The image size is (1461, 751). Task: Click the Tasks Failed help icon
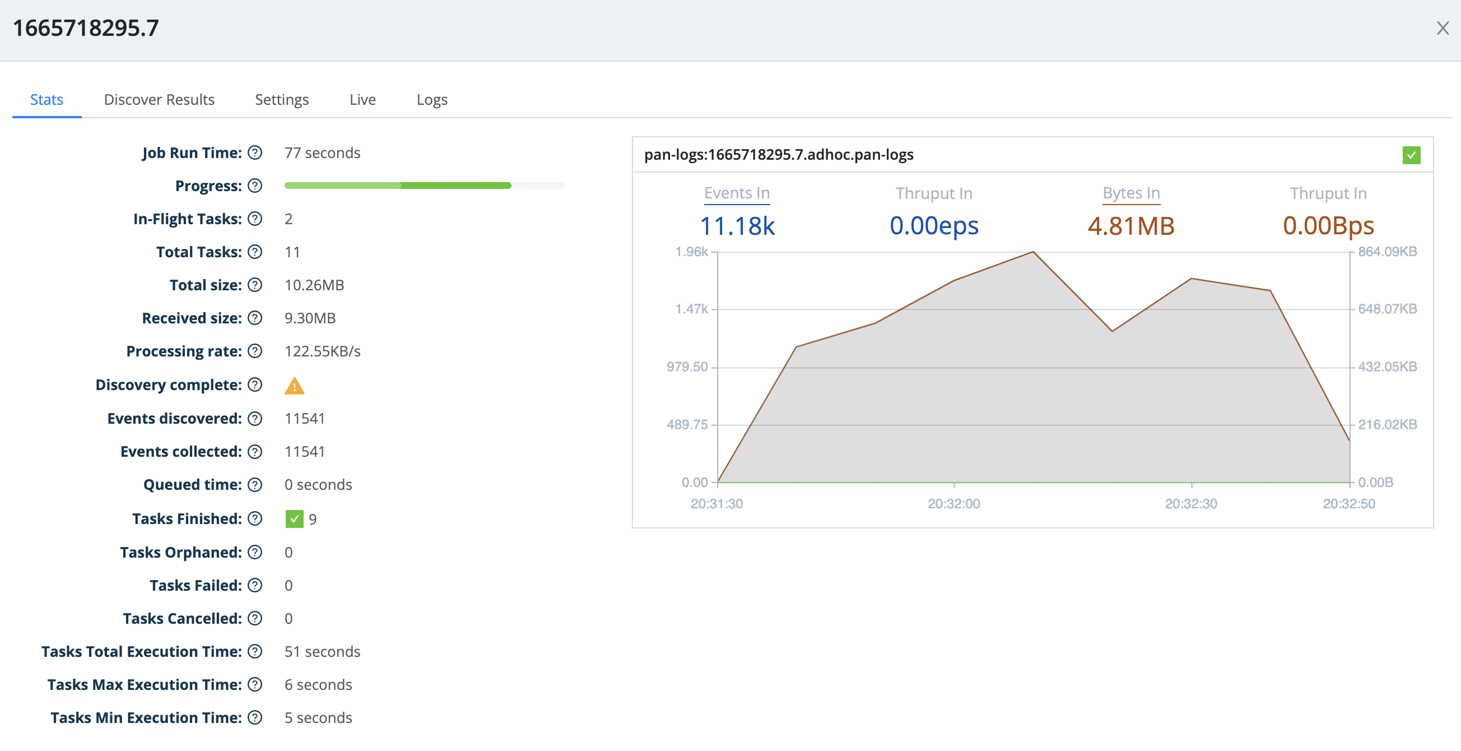255,585
